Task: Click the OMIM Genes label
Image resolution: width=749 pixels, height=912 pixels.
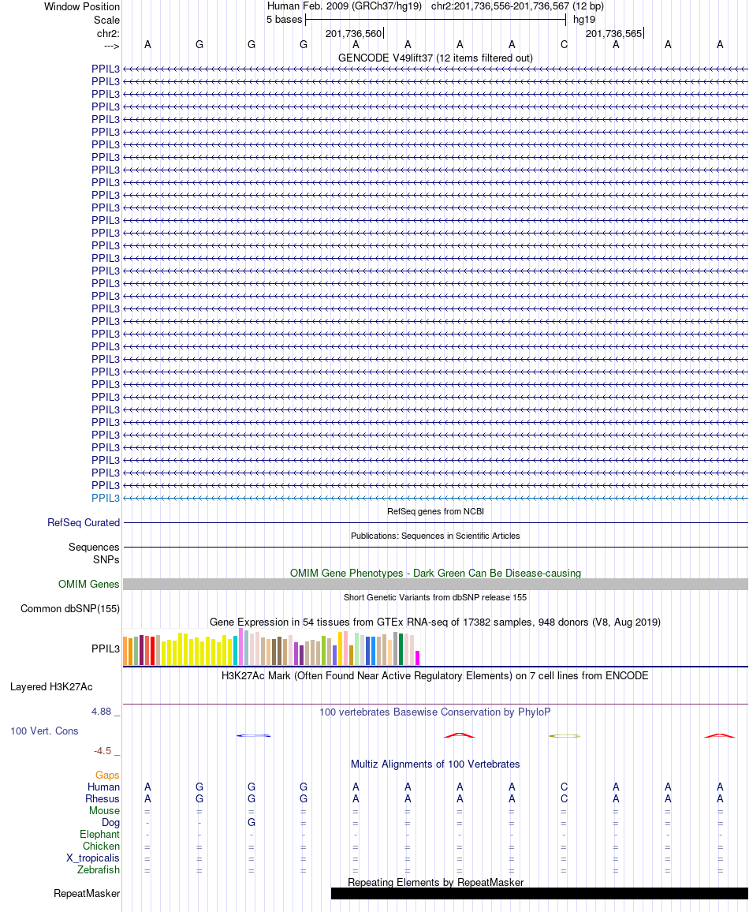Action: click(x=89, y=584)
